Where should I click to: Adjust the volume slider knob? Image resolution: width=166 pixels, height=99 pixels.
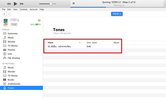click(51, 4)
